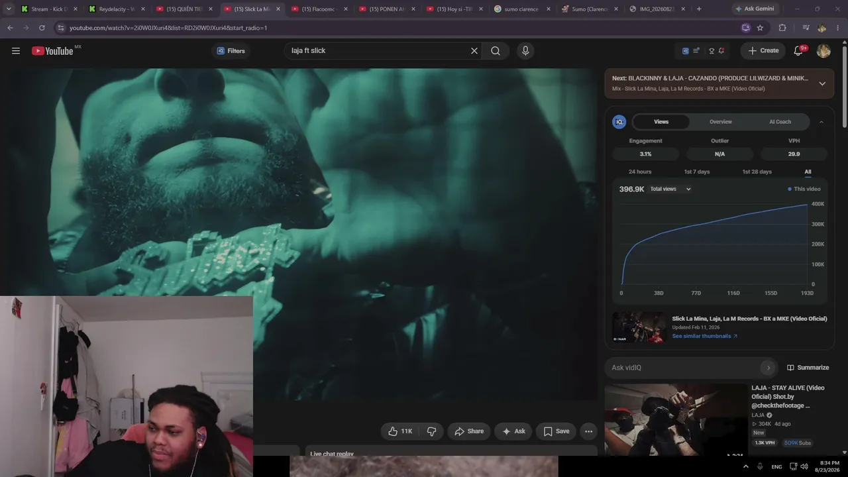
Task: Click the Ask vidIQ input field
Action: 684,368
